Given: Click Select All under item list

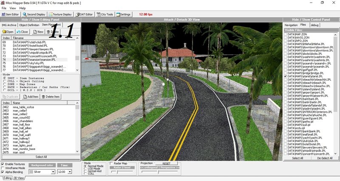Looking at the screenshot, I should click(x=41, y=157).
